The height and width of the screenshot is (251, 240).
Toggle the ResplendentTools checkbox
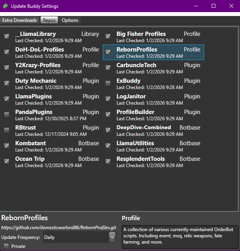point(108,161)
